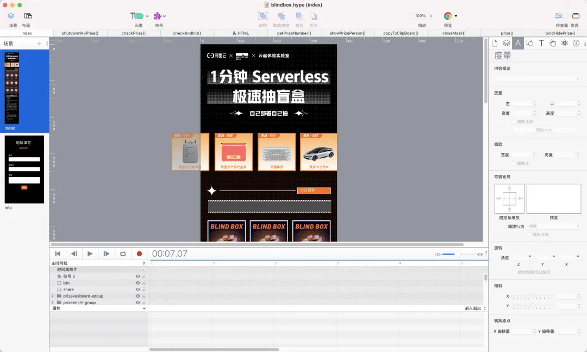Lock the 符号 2 layer
Viewport: 587px width, 352px height.
tap(143, 276)
